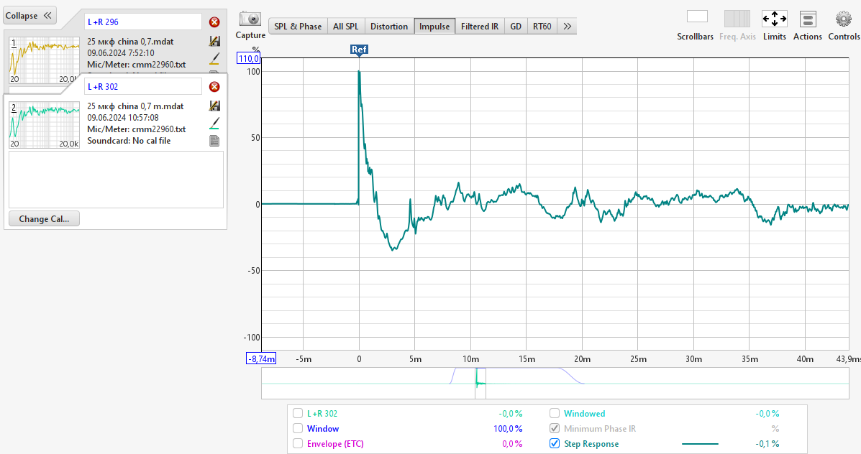Edit the name field L+R 296

[143, 22]
